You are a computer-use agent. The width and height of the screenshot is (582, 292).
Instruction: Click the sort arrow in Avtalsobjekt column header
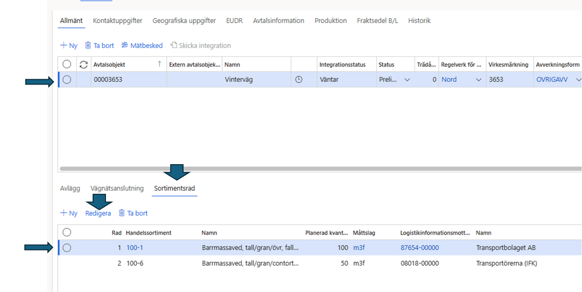(x=159, y=64)
